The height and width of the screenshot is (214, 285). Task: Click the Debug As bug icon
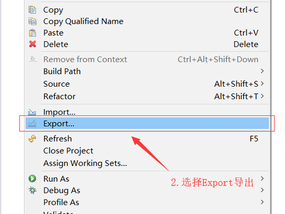pos(32,190)
